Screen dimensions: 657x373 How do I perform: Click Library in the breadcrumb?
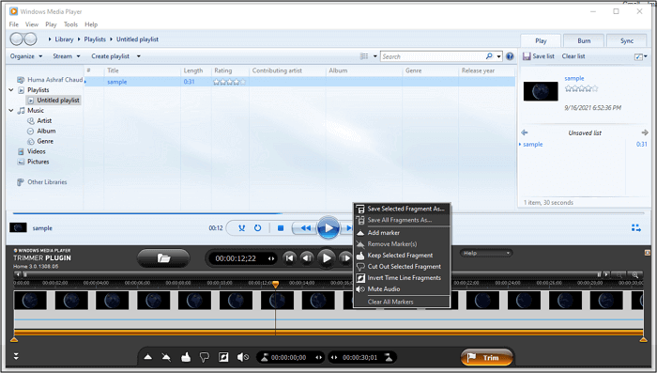point(64,39)
